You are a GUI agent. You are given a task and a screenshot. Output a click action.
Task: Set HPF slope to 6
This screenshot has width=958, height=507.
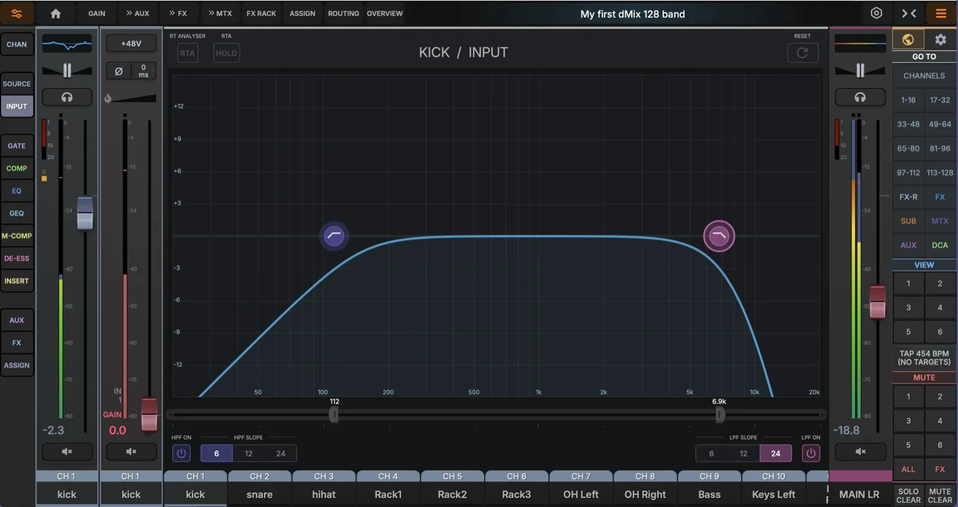[x=217, y=453]
